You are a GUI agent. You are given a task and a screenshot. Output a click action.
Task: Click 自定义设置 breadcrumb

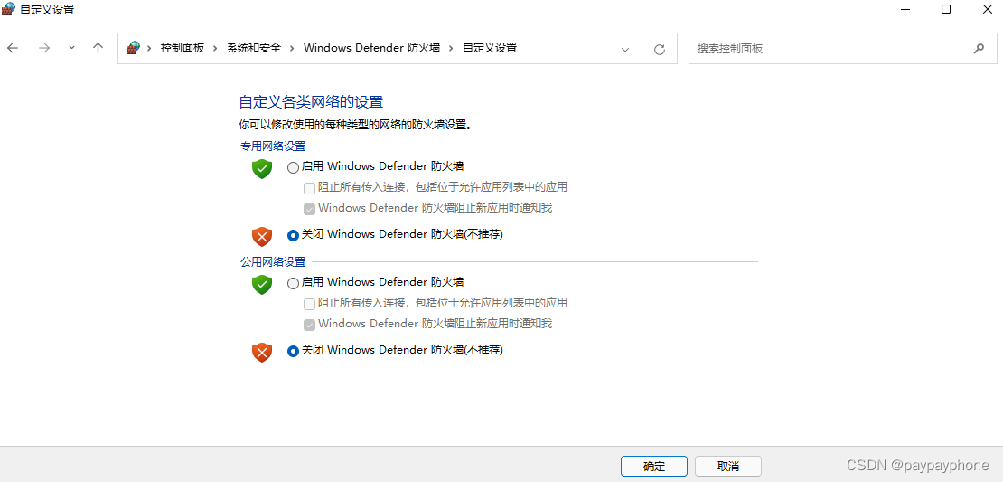coord(490,48)
